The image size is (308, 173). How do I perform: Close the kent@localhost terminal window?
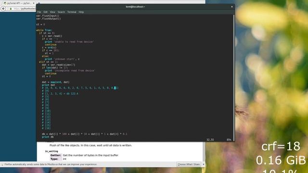click(232, 7)
